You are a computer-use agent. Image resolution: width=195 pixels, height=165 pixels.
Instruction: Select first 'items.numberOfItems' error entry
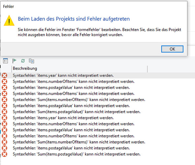click(x=98, y=82)
